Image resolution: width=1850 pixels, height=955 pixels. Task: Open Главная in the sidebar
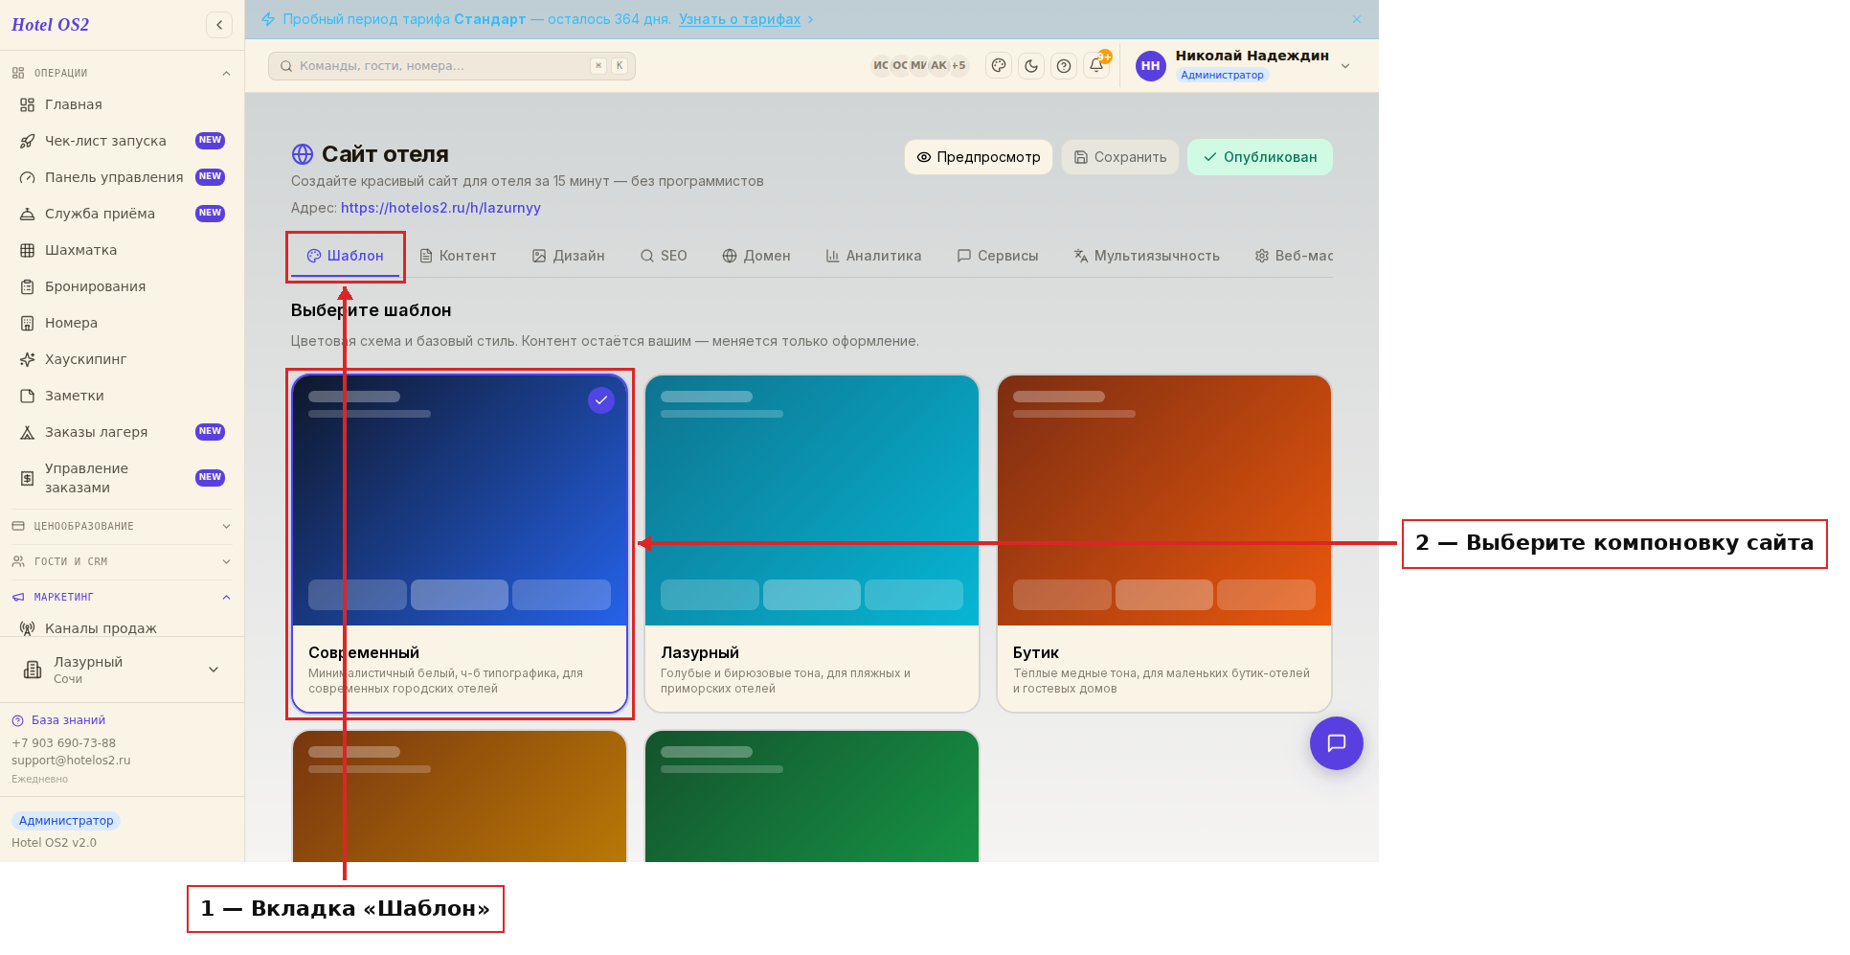click(x=122, y=104)
